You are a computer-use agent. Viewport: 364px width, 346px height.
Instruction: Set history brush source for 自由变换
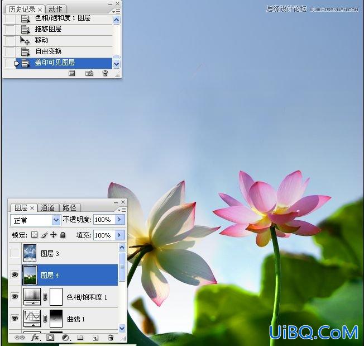[x=9, y=51]
